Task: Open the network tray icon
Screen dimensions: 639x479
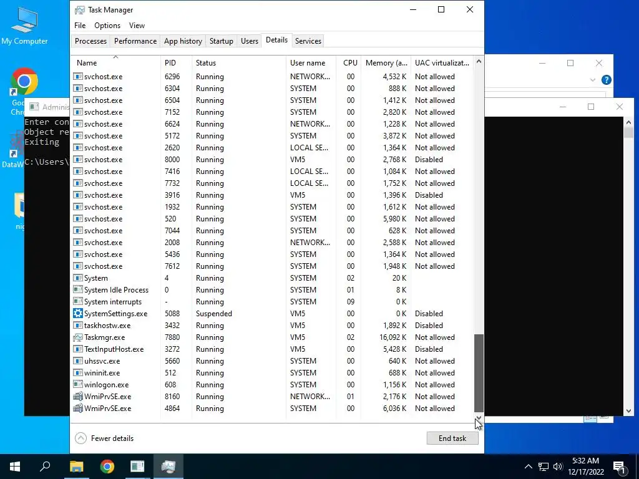Action: click(x=544, y=467)
